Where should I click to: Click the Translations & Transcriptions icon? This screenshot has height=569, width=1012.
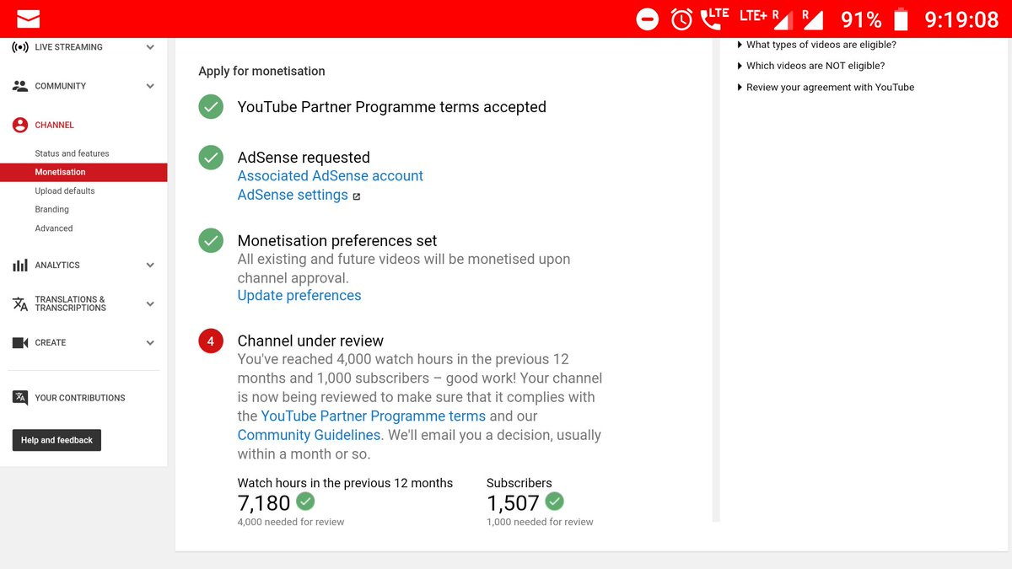point(20,303)
